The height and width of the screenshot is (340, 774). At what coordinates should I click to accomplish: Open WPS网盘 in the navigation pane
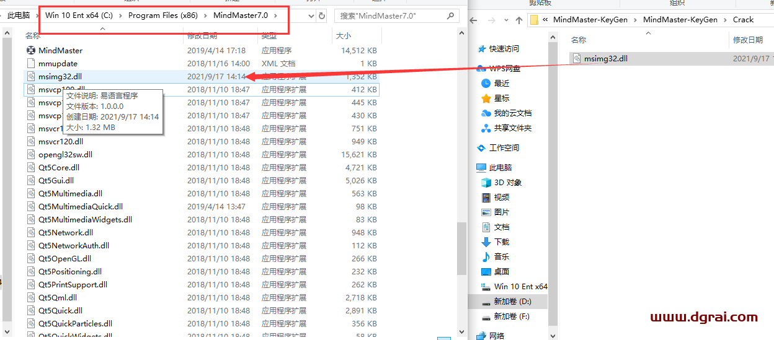[505, 68]
